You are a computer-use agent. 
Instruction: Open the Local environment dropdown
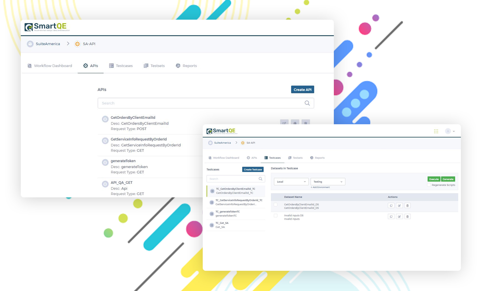tap(291, 182)
